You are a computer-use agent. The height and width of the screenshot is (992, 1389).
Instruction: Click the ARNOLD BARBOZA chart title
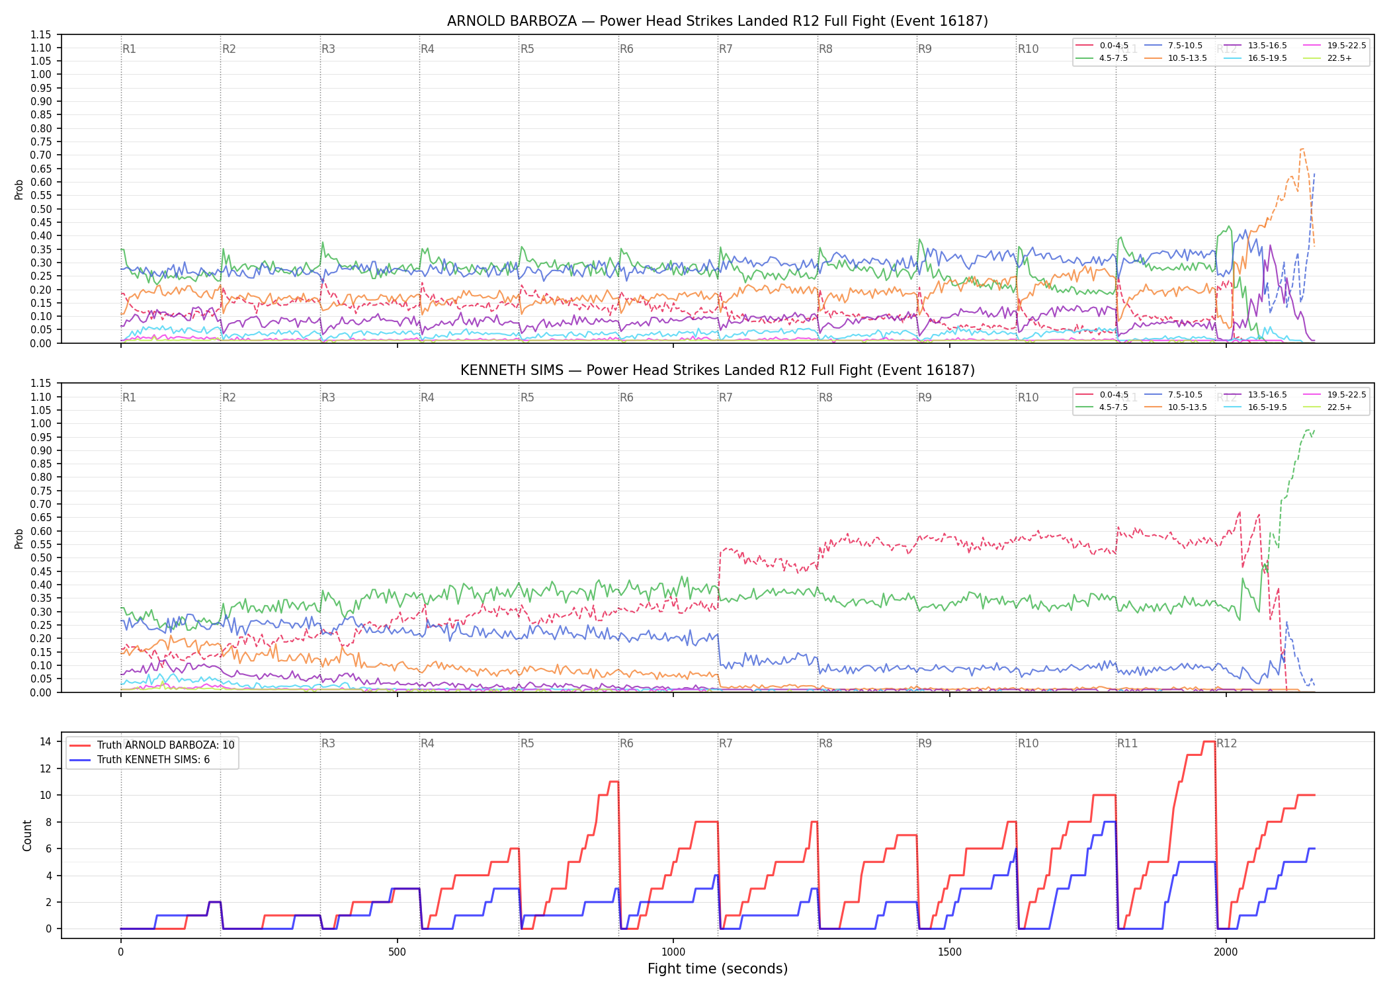(718, 21)
